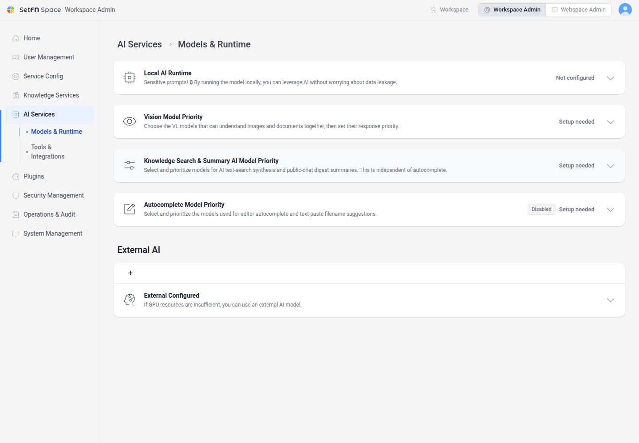The image size is (639, 443).
Task: Open the user profile avatar
Action: (625, 10)
